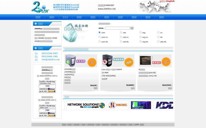The height and width of the screenshot is (128, 206).
Task: Select the .org domain radio button
Action: point(140,32)
